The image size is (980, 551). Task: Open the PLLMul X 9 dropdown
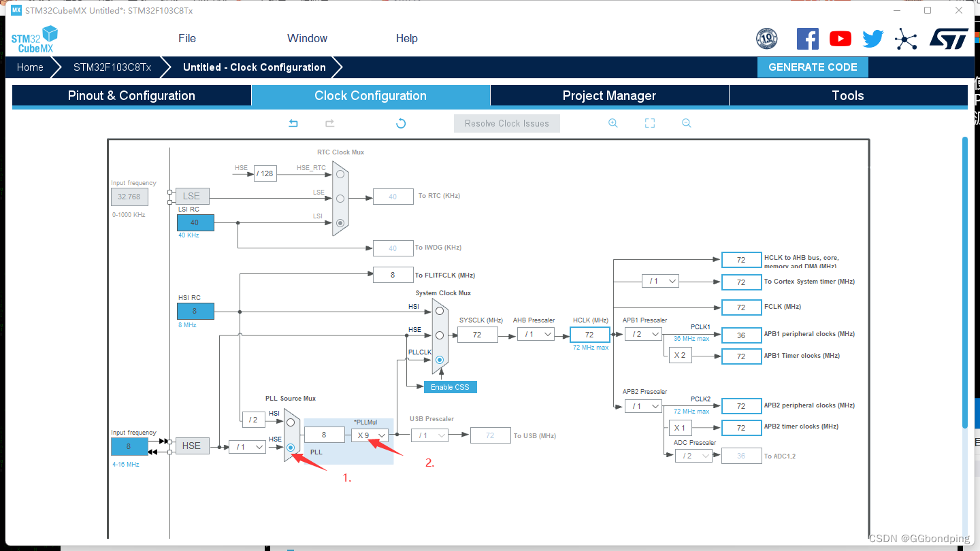(x=370, y=435)
